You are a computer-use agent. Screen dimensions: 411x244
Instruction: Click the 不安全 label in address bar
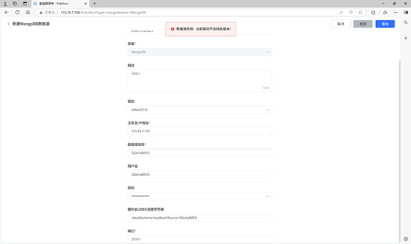[x=49, y=12]
